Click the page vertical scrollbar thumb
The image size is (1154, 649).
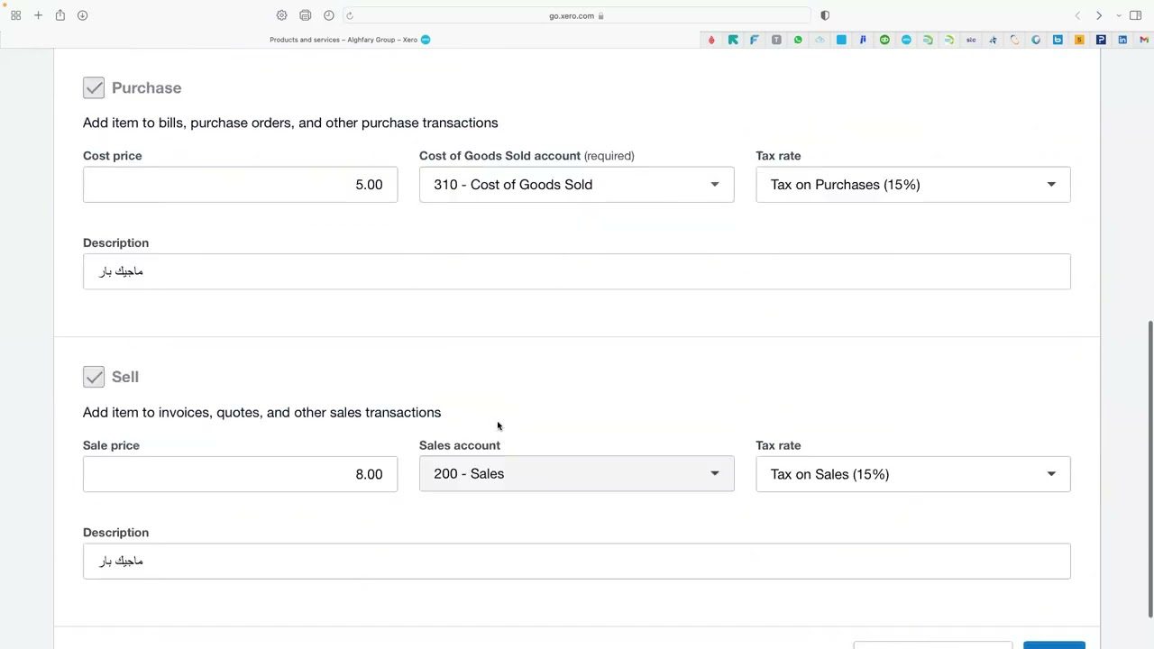1149,469
